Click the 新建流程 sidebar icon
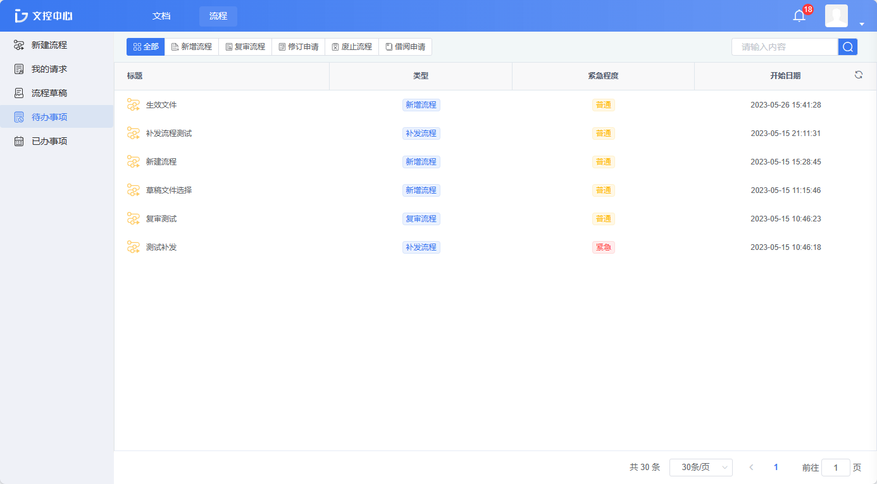877x484 pixels. (x=18, y=44)
